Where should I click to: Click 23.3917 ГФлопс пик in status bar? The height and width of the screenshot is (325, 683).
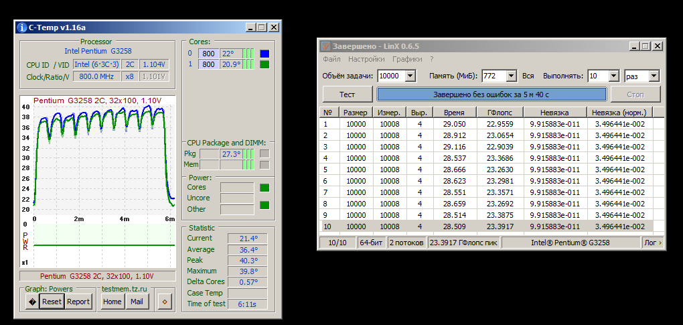[463, 243]
